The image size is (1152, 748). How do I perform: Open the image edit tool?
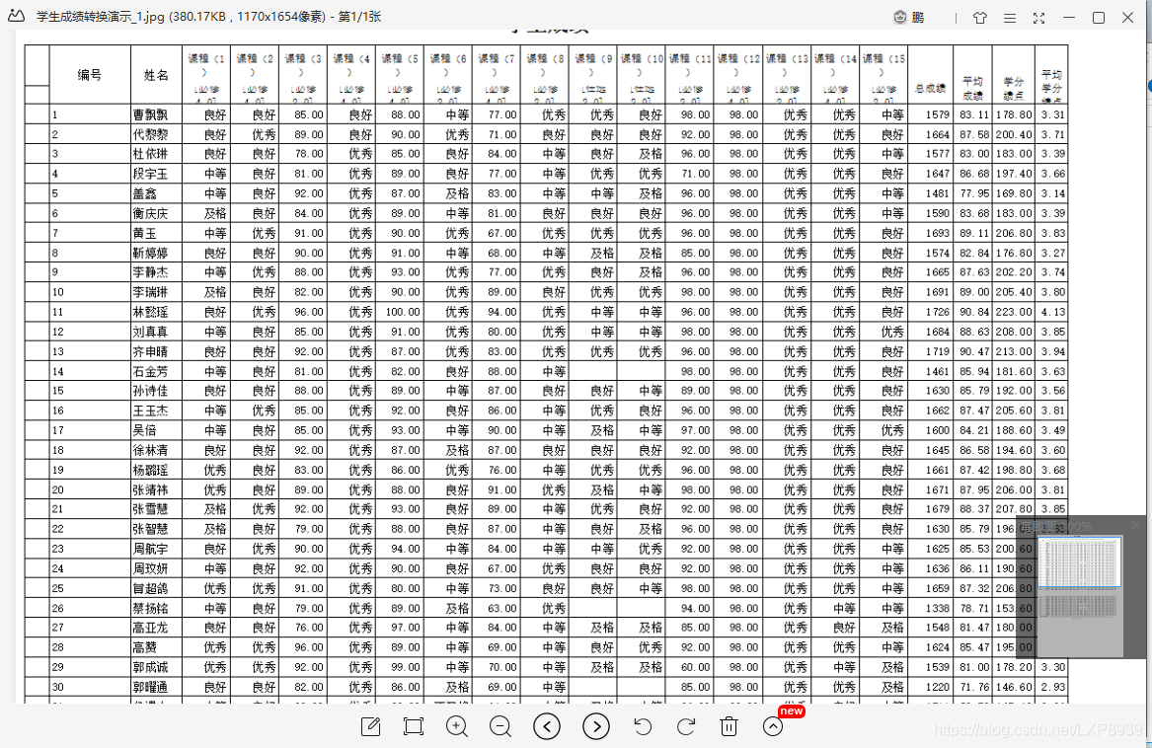[x=370, y=726]
